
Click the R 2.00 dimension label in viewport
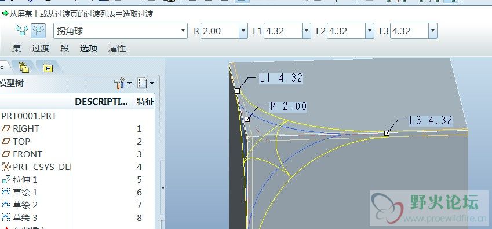tap(289, 106)
